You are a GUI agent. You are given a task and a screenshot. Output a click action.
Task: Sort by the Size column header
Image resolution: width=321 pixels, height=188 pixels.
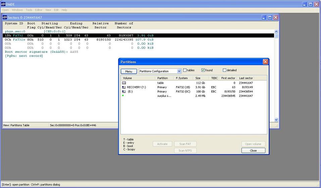(201, 78)
